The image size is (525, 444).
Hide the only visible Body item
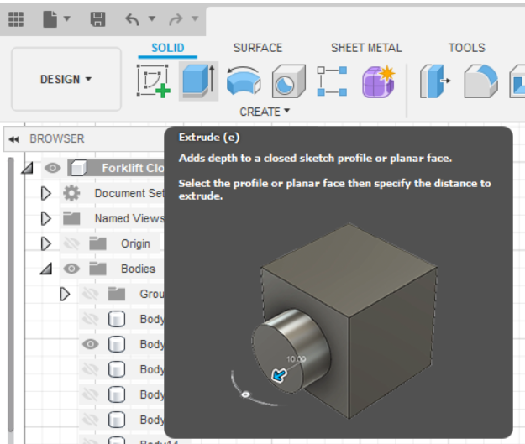[91, 344]
